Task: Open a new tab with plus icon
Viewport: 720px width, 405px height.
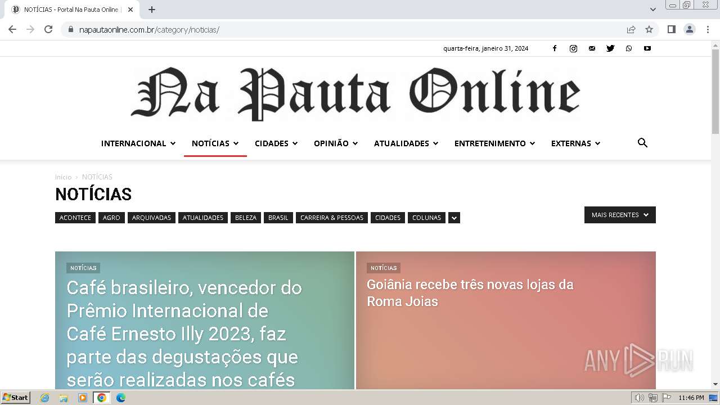Action: [x=152, y=10]
